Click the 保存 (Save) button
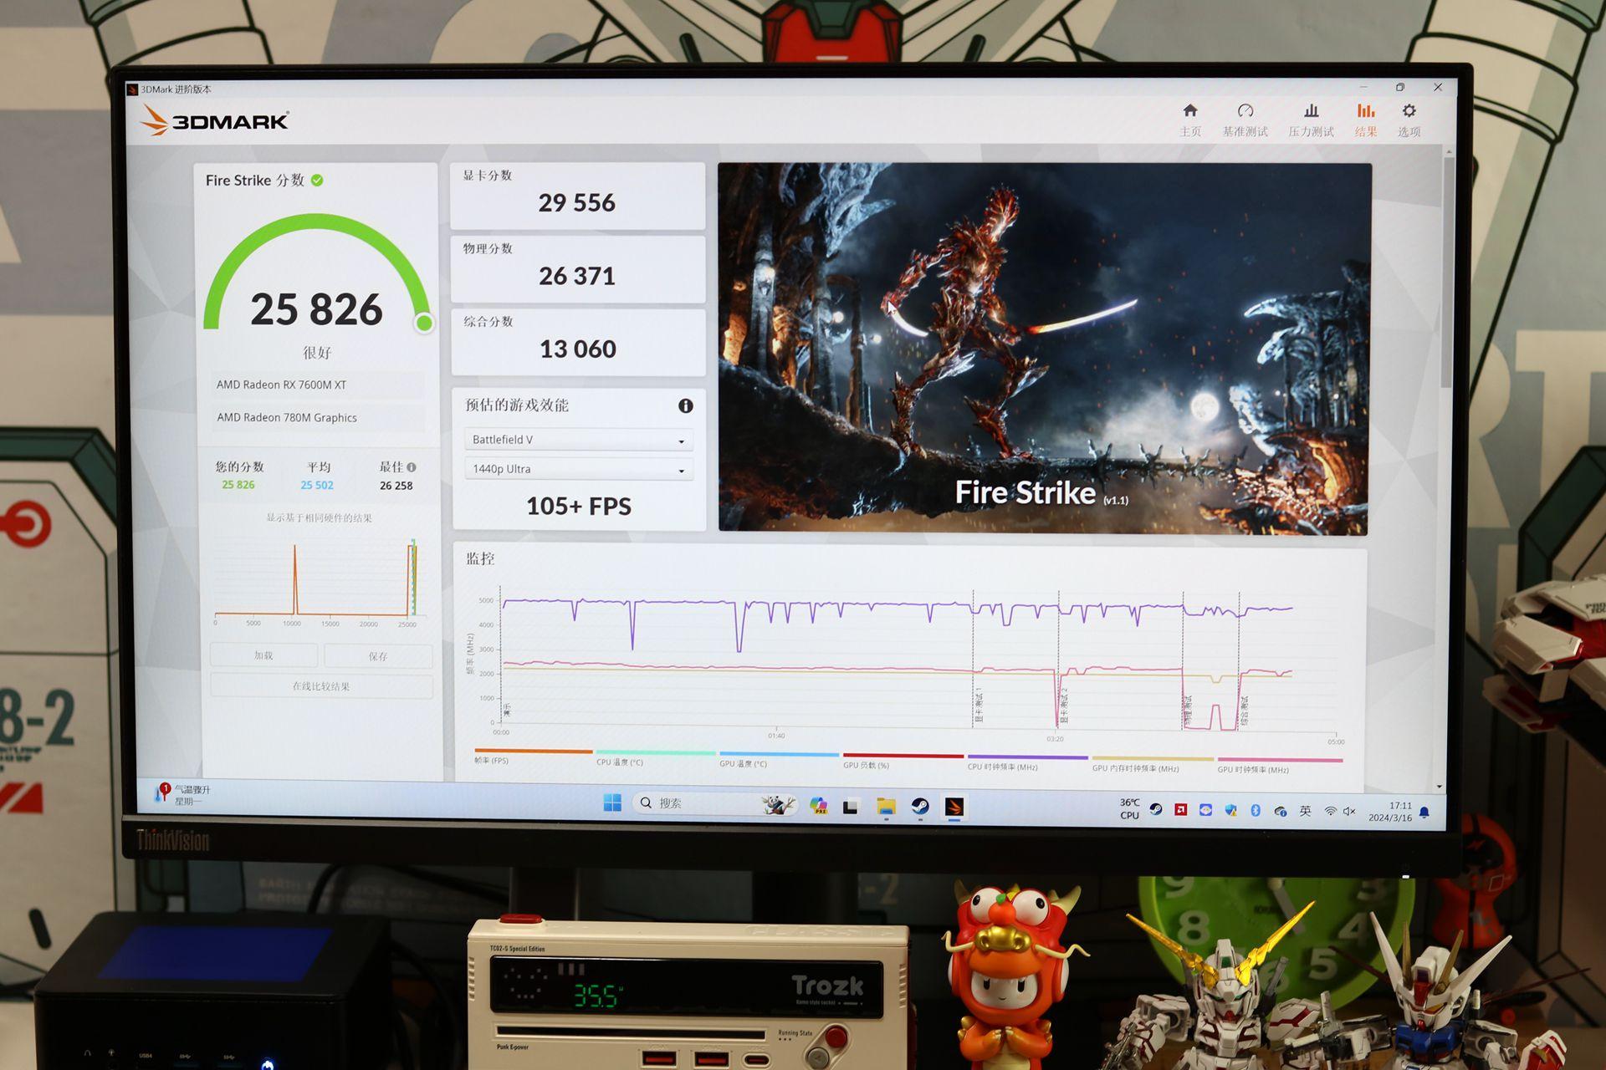This screenshot has width=1606, height=1070. (x=378, y=656)
